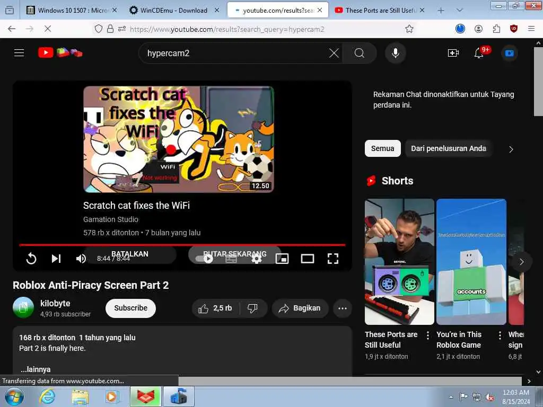The image size is (543, 407).
Task: Bookmark this page with the star
Action: coord(409,29)
